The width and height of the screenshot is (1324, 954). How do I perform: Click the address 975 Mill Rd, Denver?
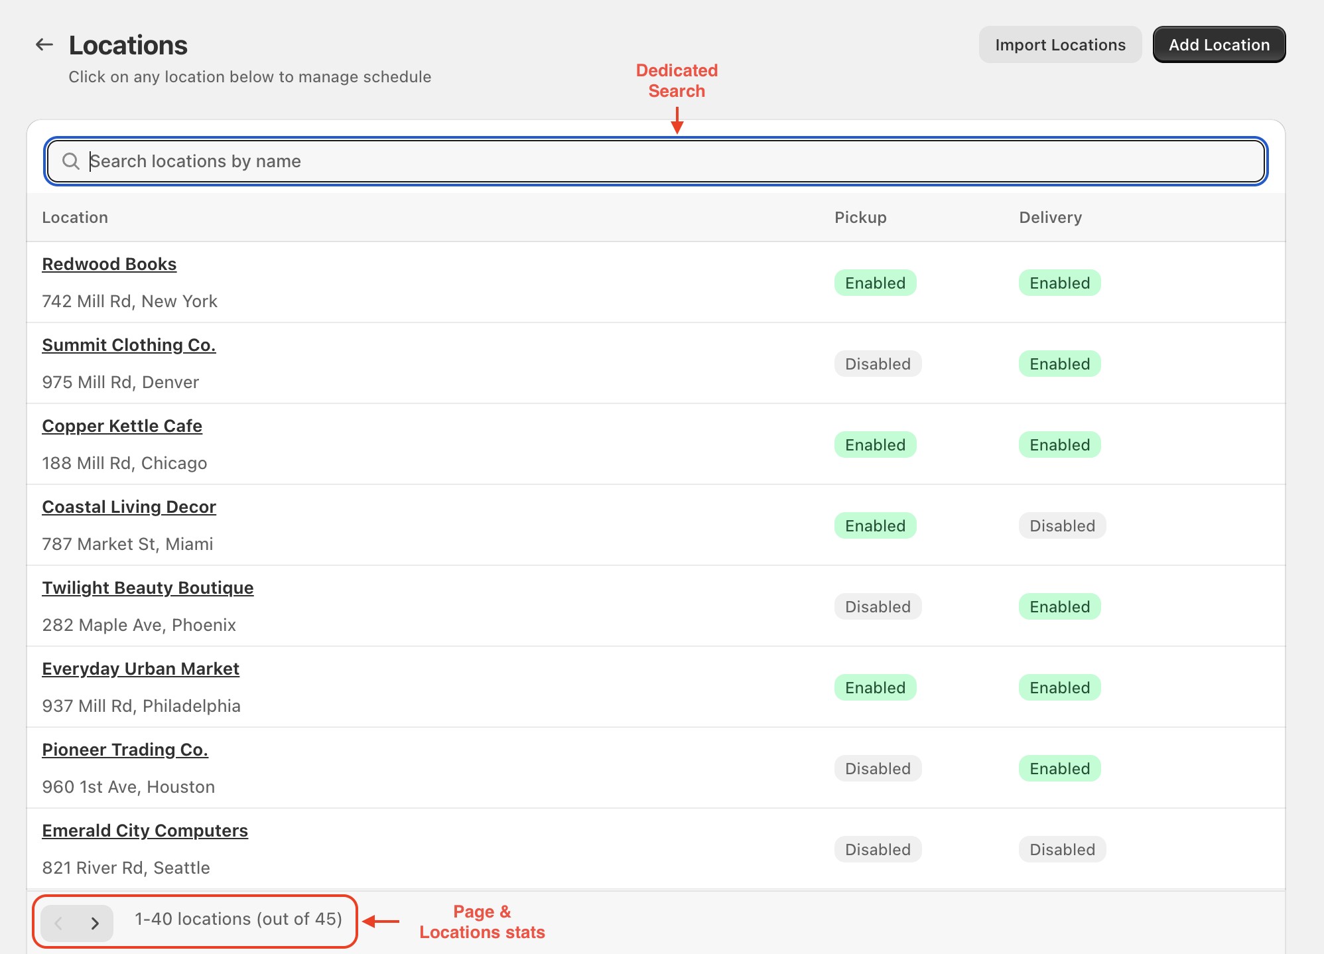[x=121, y=382]
